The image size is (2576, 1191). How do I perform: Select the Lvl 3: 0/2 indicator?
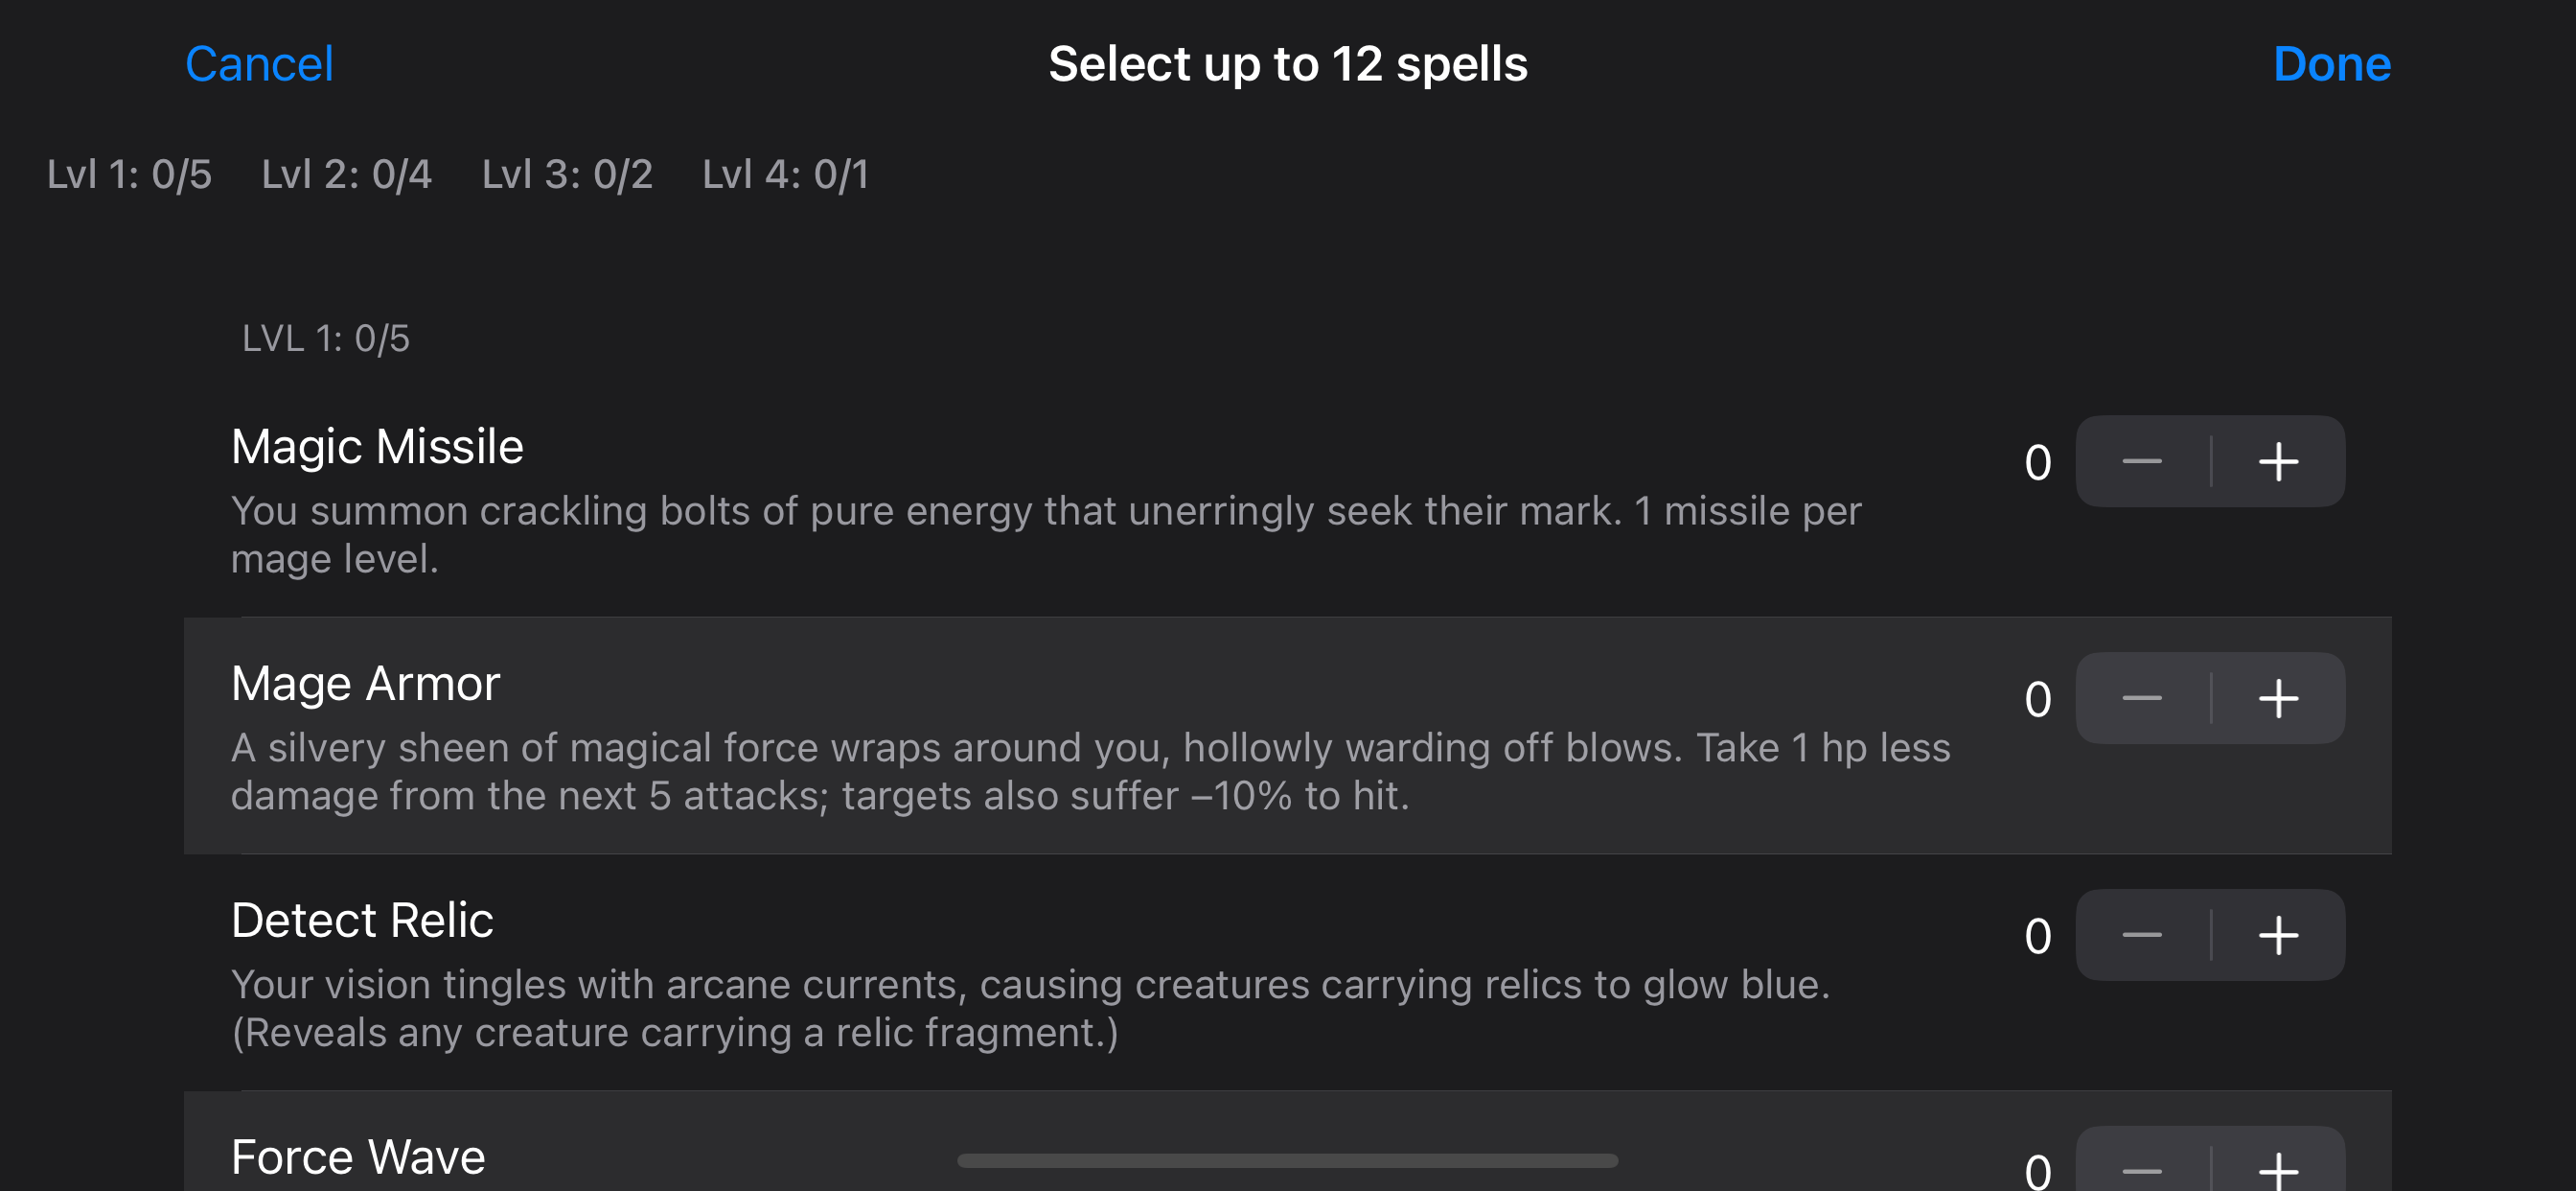coord(567,175)
